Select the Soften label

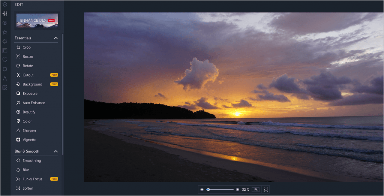pyautogui.click(x=28, y=188)
